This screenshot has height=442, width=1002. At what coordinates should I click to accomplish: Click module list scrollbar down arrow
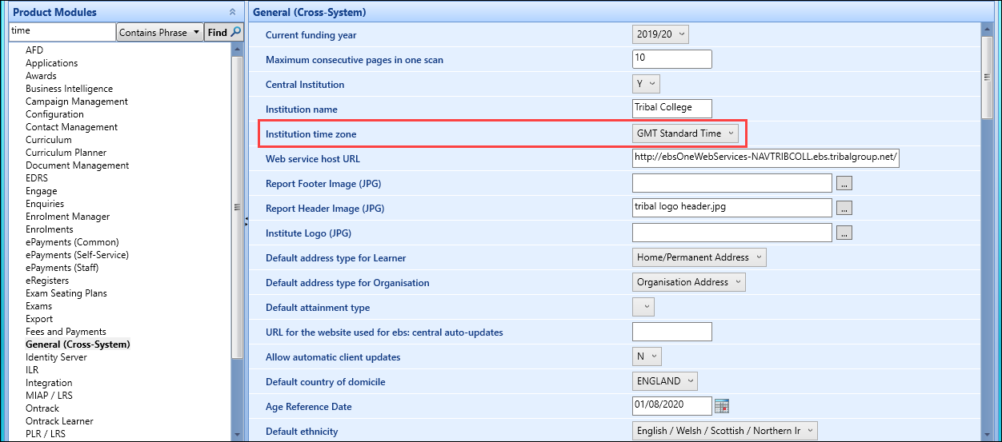237,434
